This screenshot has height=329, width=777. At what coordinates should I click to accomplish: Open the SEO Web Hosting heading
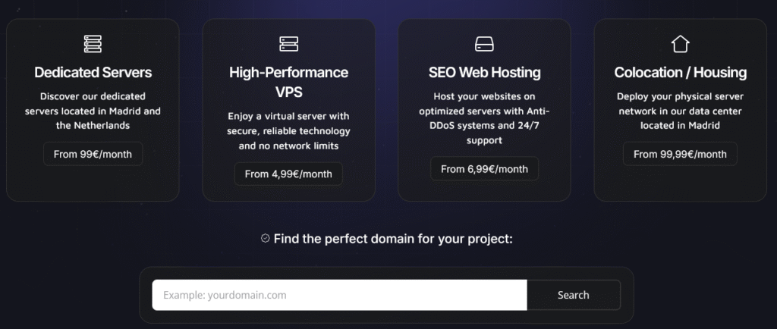[484, 73]
